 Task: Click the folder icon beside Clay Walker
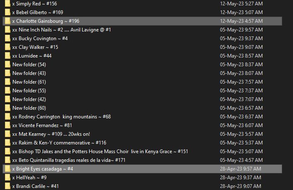tap(7, 47)
